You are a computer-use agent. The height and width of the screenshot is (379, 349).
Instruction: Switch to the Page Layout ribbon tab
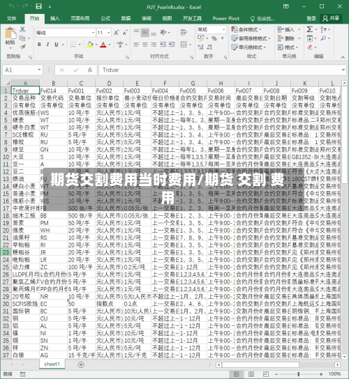pyautogui.click(x=80, y=18)
